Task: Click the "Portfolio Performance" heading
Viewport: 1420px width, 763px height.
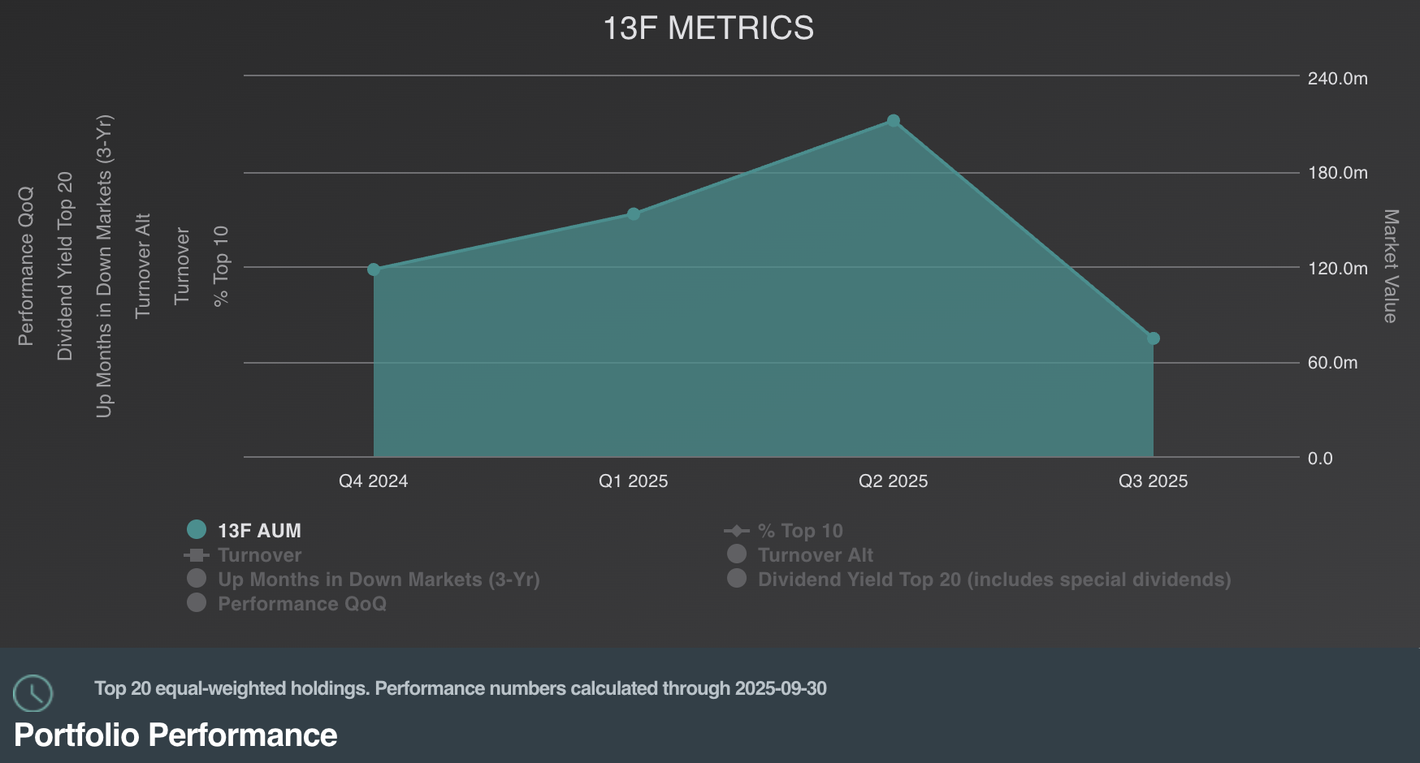Action: coord(175,735)
